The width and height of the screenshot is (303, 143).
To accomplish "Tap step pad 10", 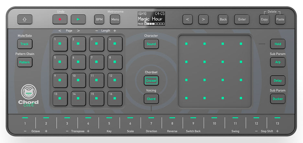I will coord(78,80).
